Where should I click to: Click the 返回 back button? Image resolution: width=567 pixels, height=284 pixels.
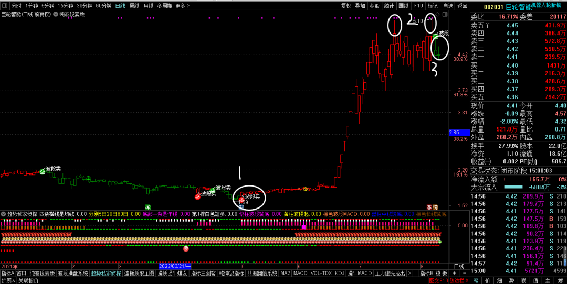click(x=462, y=6)
